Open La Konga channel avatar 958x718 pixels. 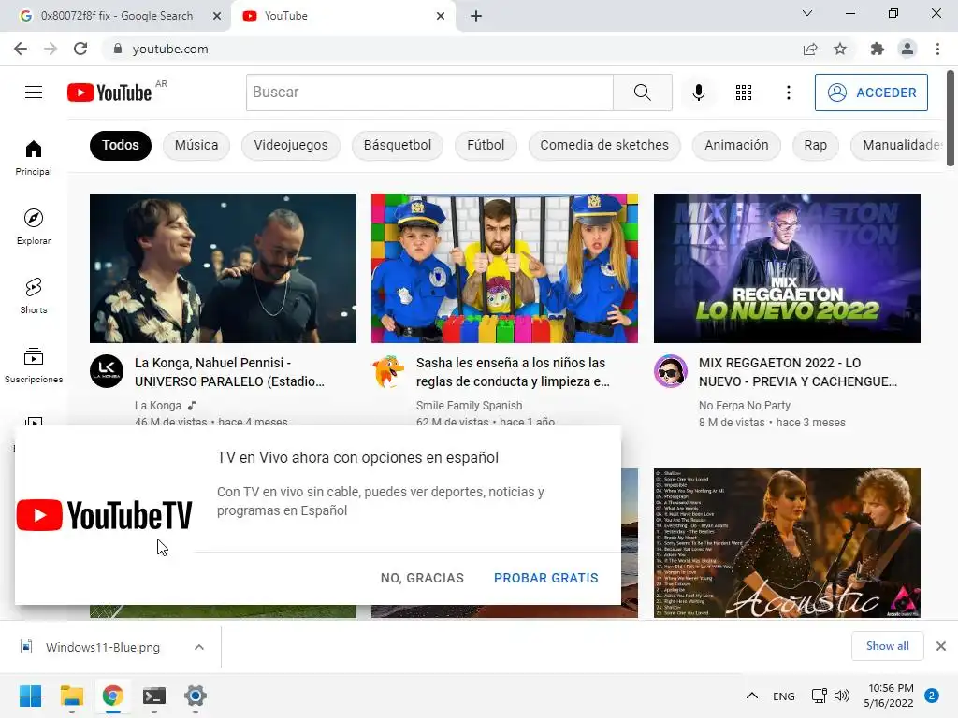click(x=107, y=371)
